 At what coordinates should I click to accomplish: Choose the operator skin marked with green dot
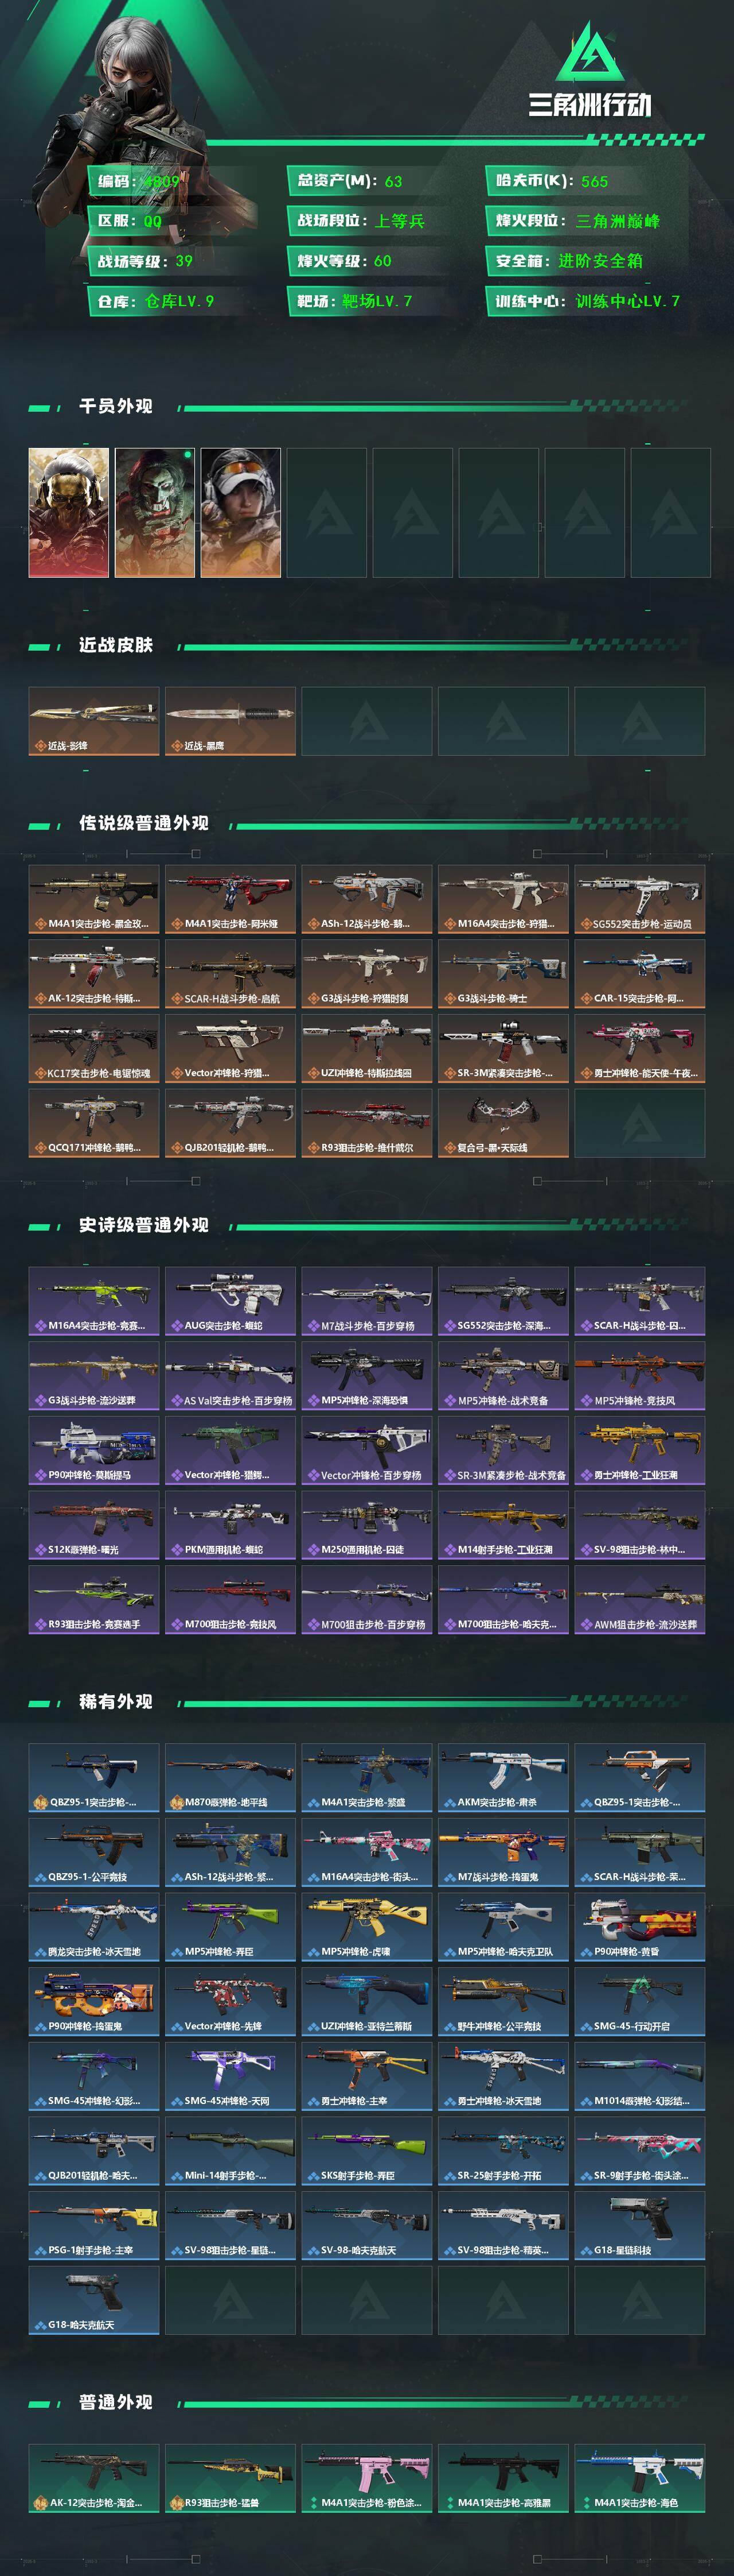coord(155,512)
